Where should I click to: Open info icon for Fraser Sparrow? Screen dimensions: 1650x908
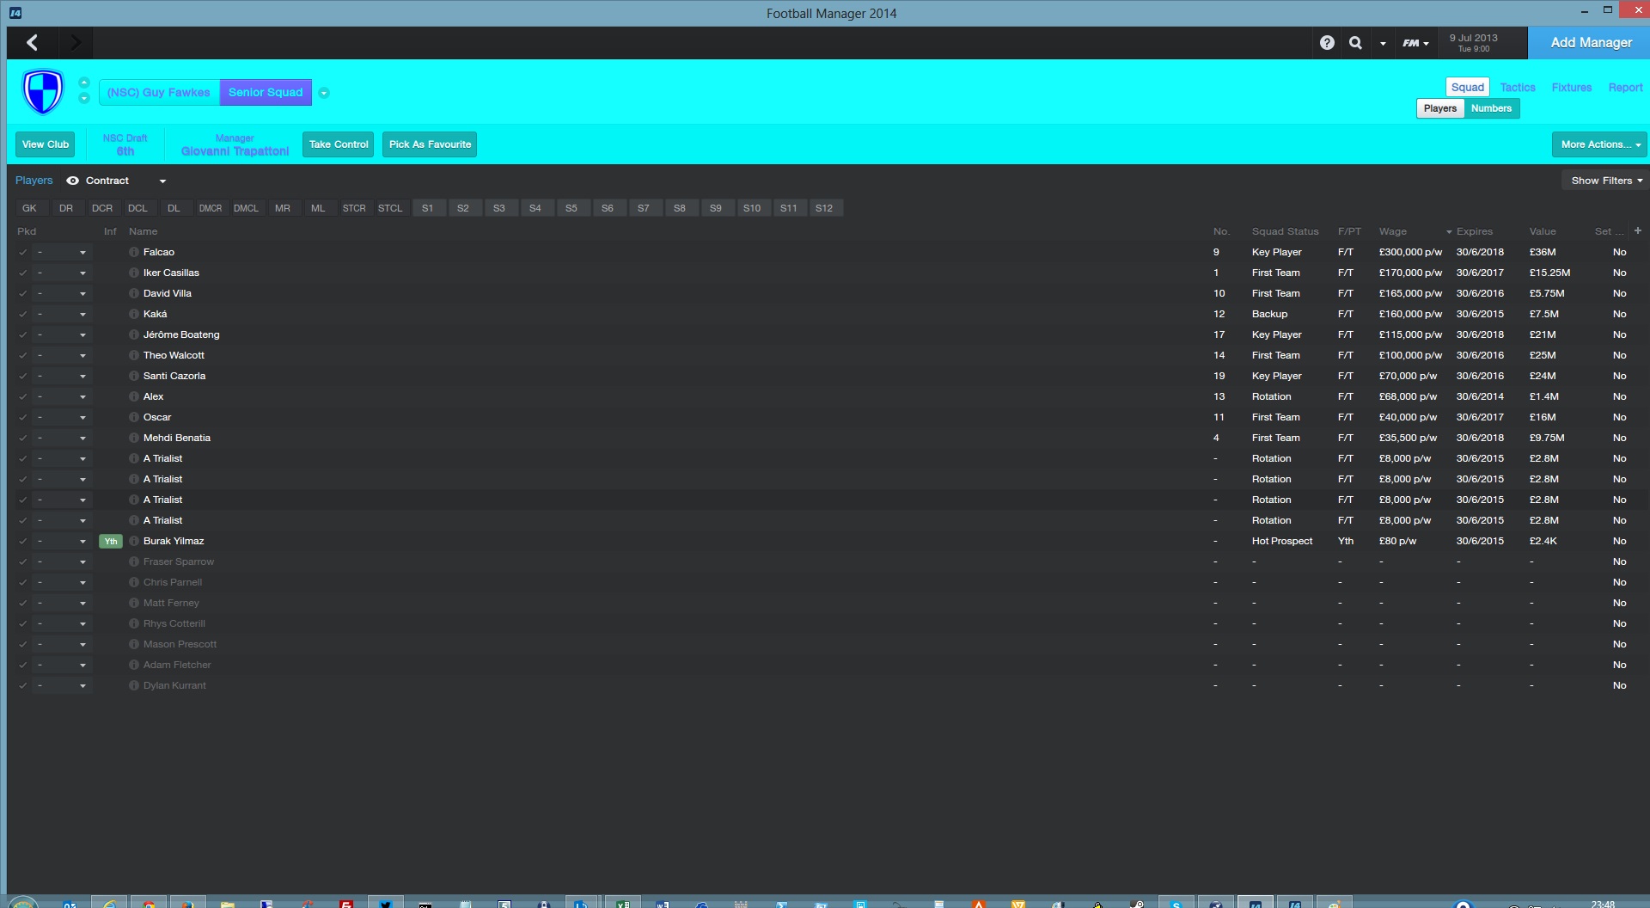(x=134, y=561)
